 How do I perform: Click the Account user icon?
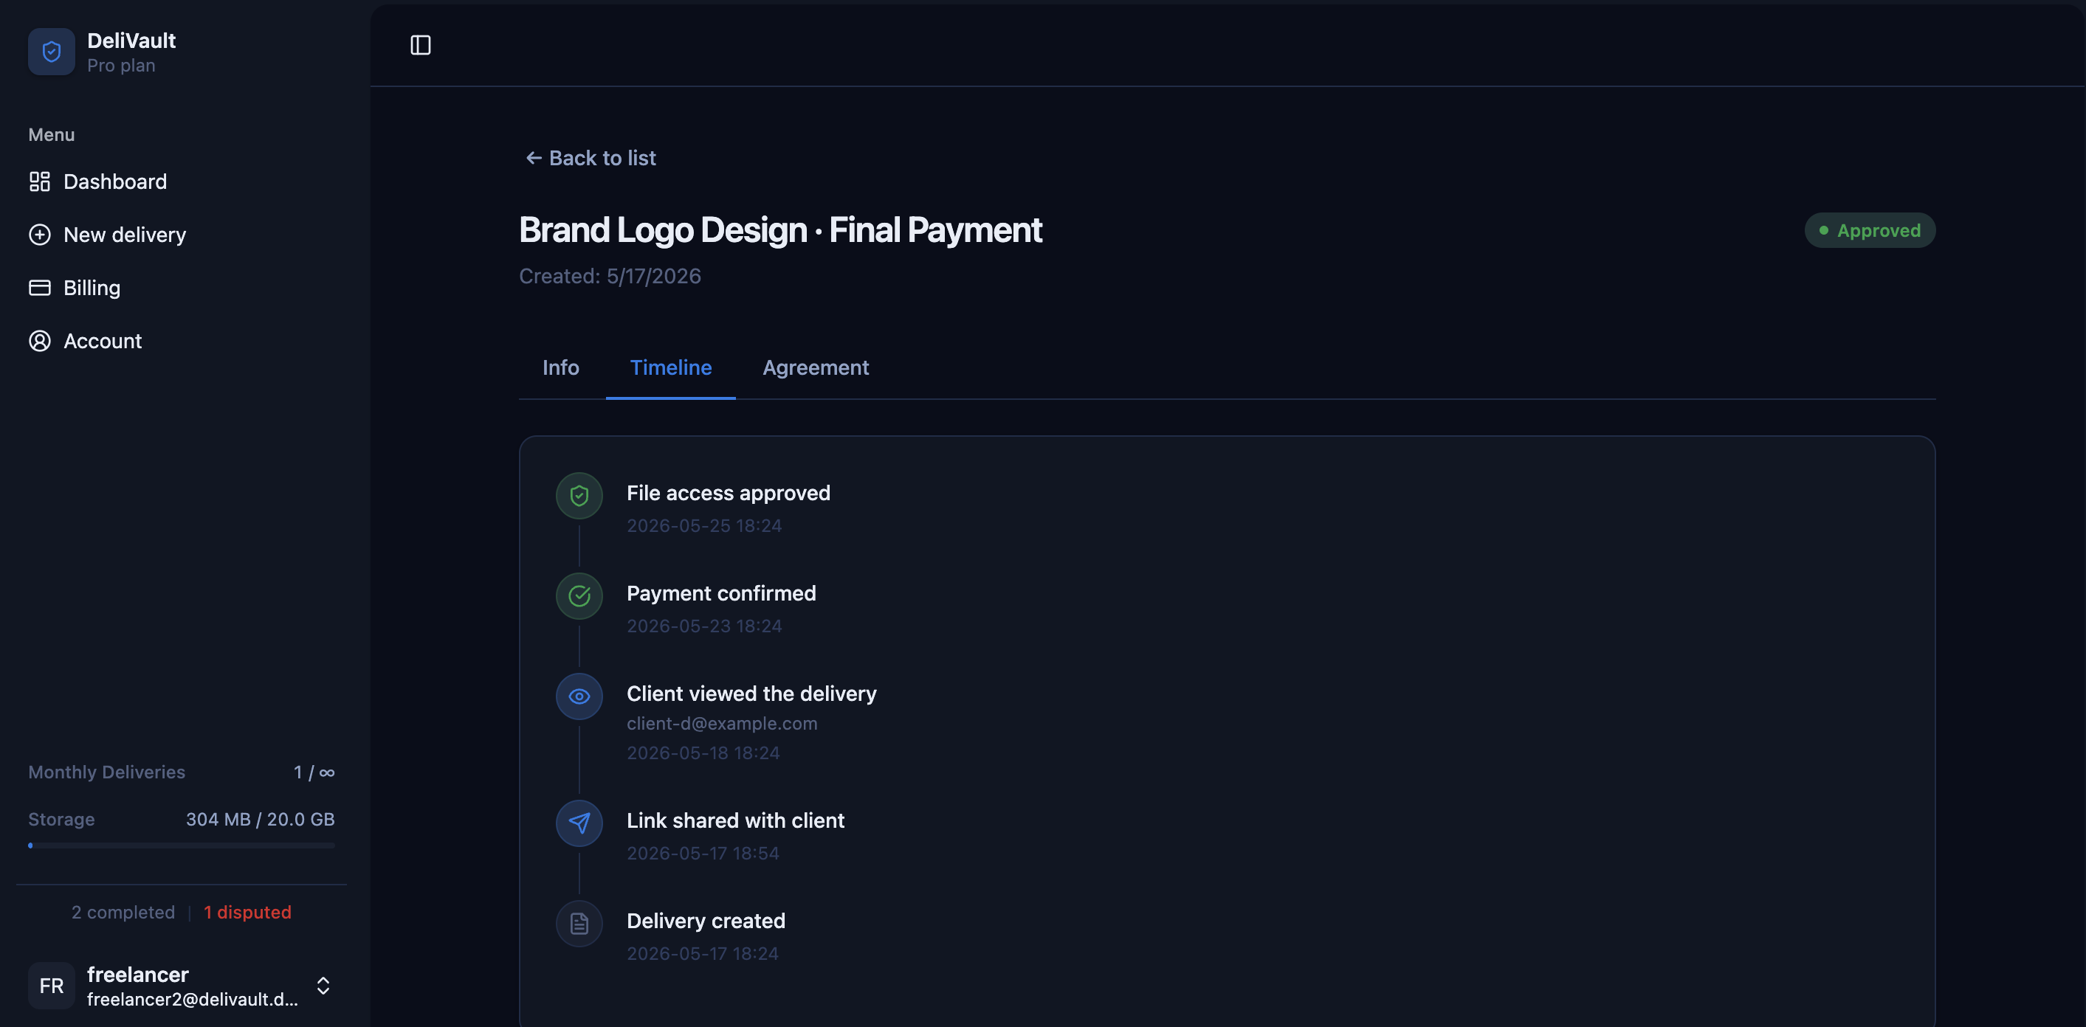(x=40, y=341)
